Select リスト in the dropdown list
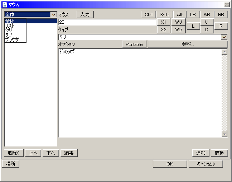Viewport: 232px width, 182px height. pos(10,26)
